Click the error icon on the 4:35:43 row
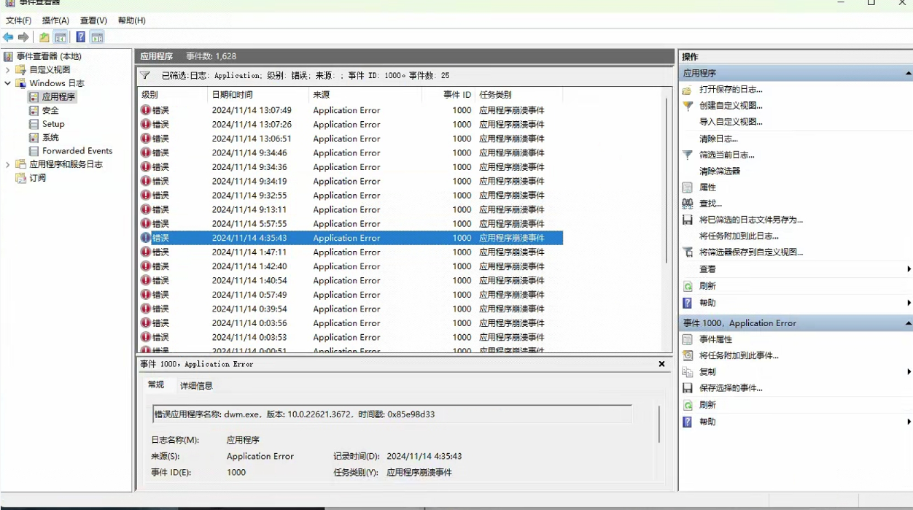Image resolution: width=913 pixels, height=510 pixels. (145, 238)
